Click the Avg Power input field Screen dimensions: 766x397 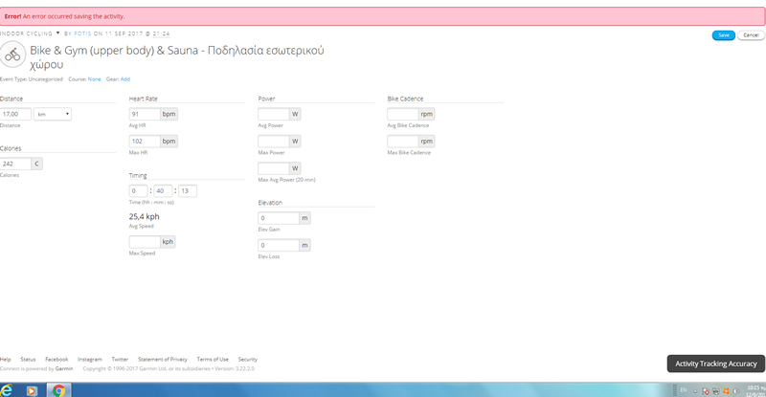point(273,114)
